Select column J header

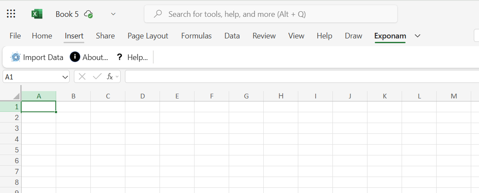click(x=350, y=96)
